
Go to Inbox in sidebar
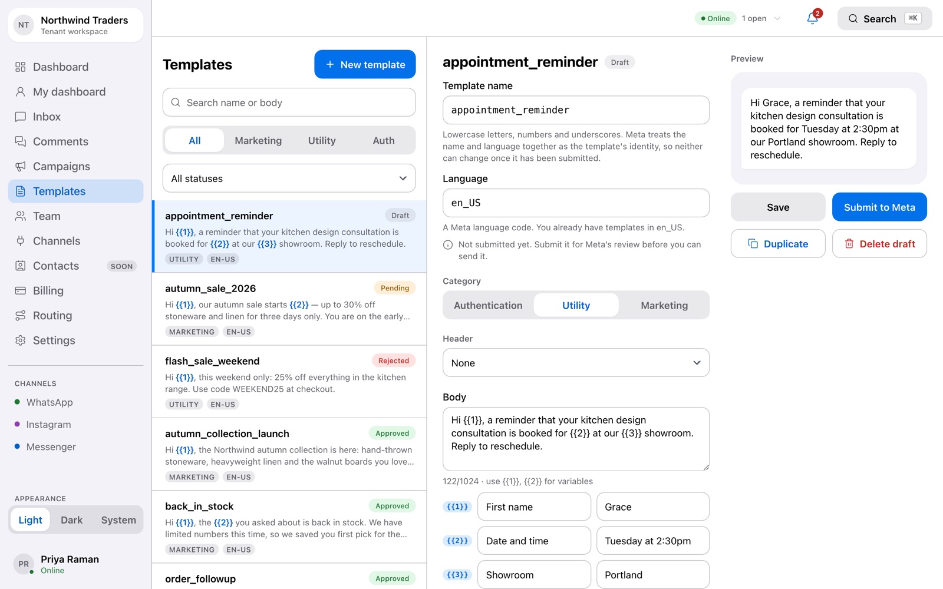tap(75, 117)
